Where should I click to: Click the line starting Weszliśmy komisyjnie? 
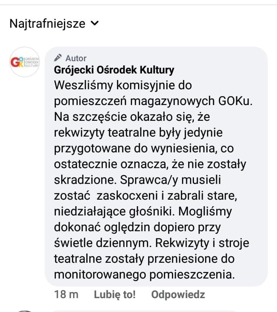coord(123,85)
